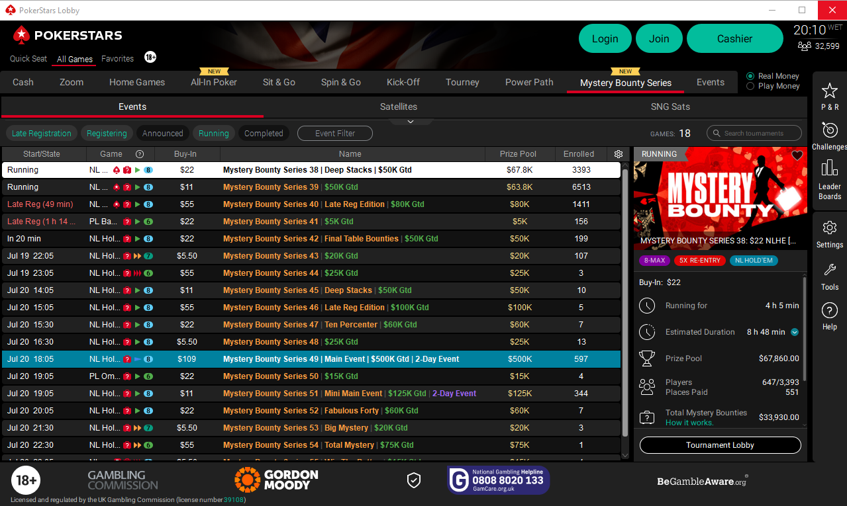
Task: Click the Total Mystery Bounties briefcase icon
Action: [x=647, y=417]
